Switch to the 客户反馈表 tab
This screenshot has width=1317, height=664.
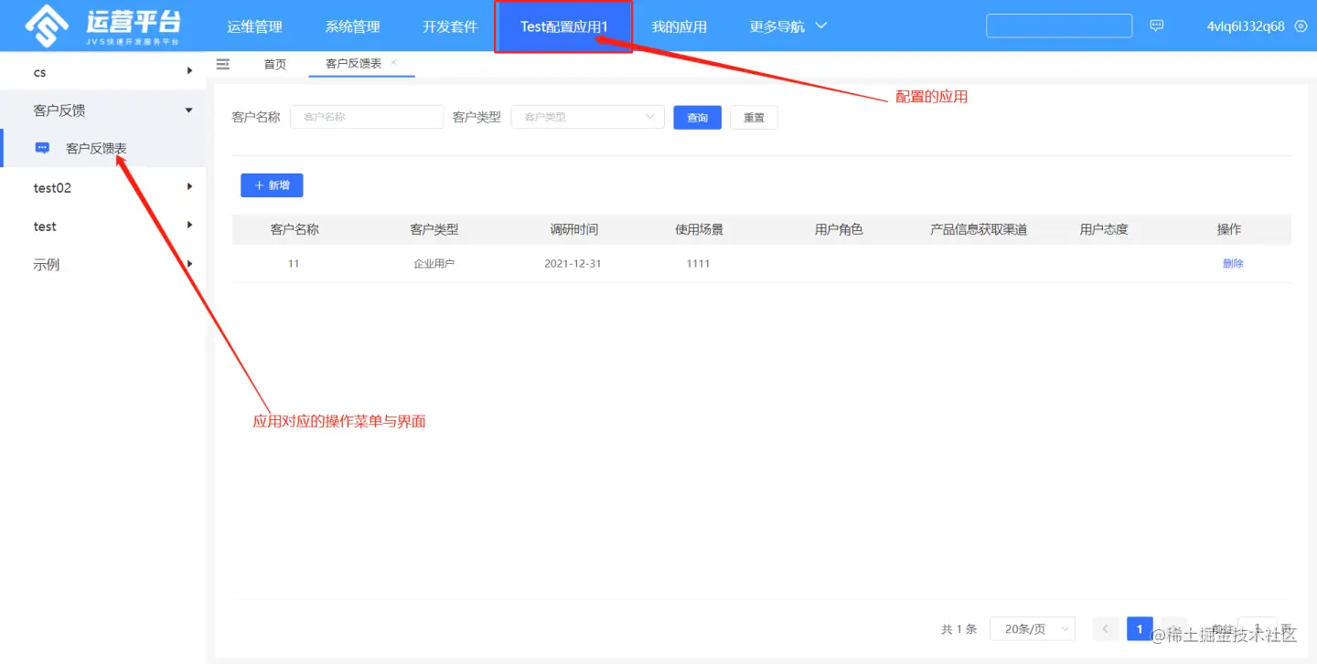[354, 64]
